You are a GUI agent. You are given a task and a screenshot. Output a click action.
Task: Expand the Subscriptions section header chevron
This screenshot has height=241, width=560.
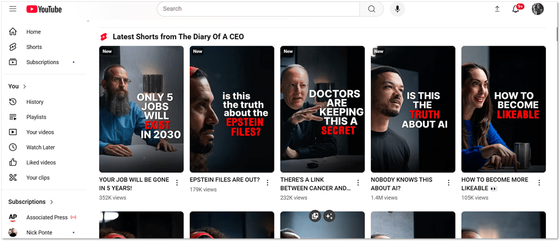click(52, 202)
